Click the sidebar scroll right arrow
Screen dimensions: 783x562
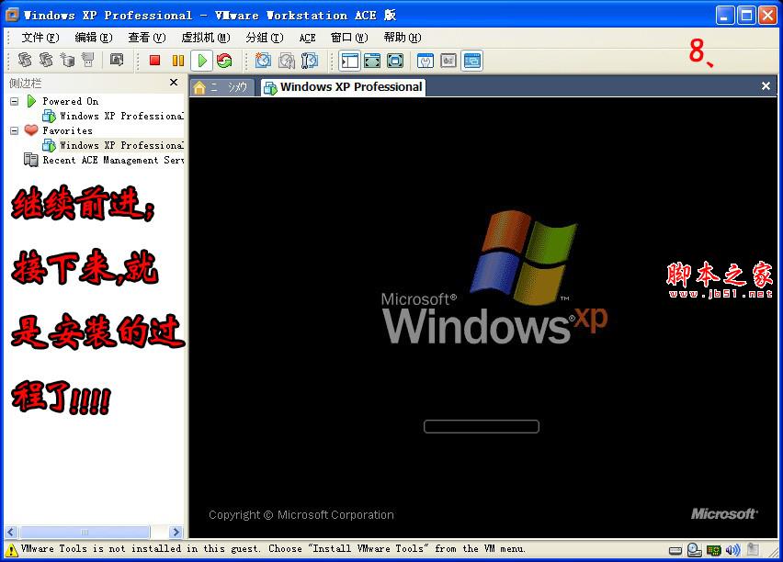coord(176,532)
